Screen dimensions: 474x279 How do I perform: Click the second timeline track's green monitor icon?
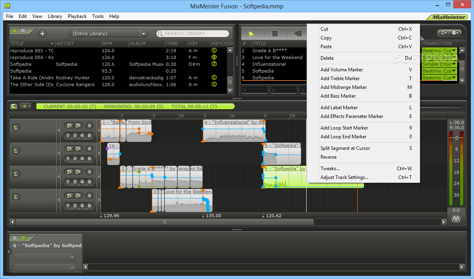[x=16, y=151]
